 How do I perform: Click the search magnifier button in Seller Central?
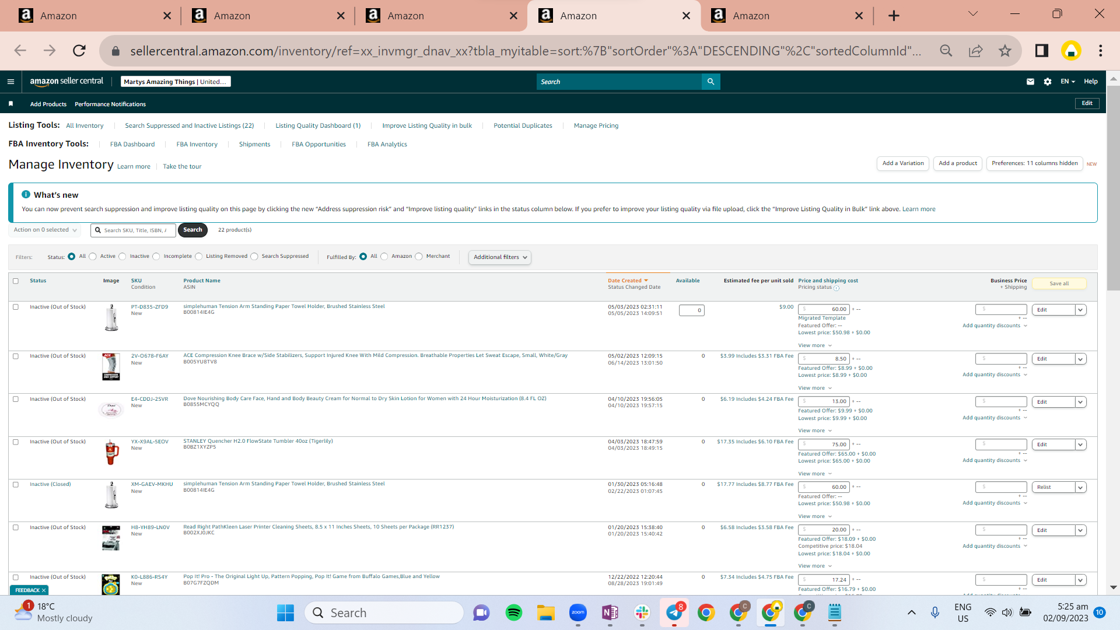(x=710, y=82)
